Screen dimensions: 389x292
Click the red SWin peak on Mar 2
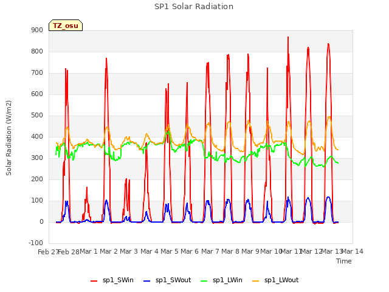coord(106,58)
